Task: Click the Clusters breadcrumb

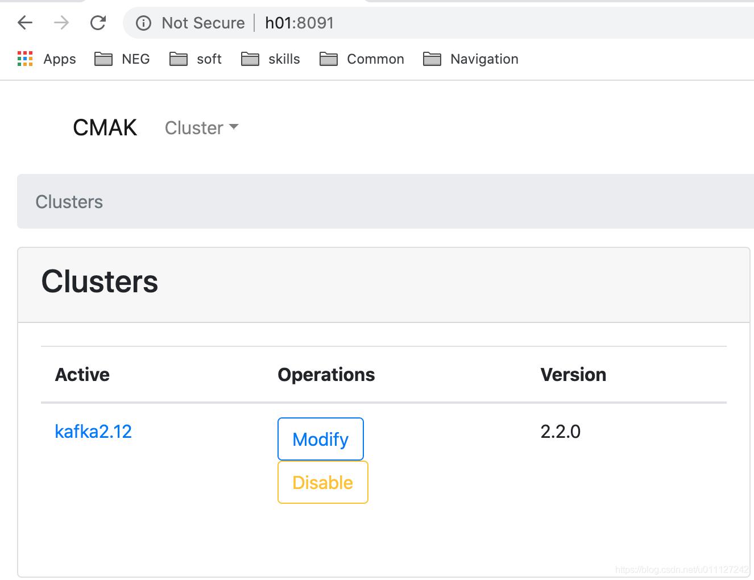Action: tap(69, 201)
